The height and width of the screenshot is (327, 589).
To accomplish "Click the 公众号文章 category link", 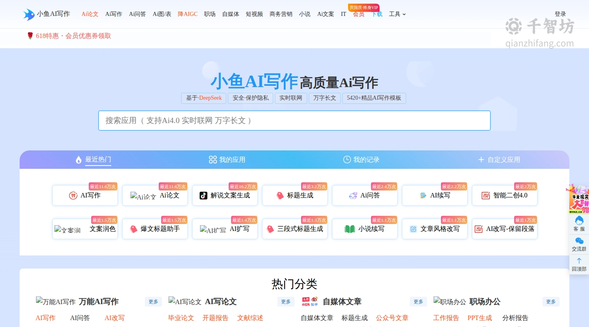I will [392, 318].
